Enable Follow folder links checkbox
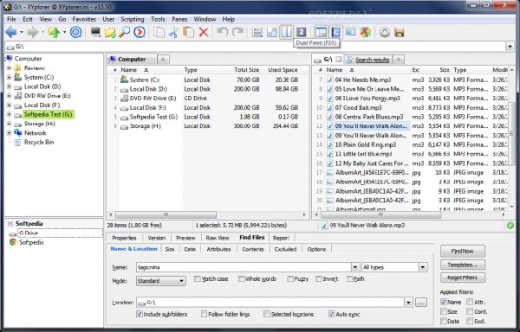This screenshot has height=332, width=520. click(x=204, y=314)
